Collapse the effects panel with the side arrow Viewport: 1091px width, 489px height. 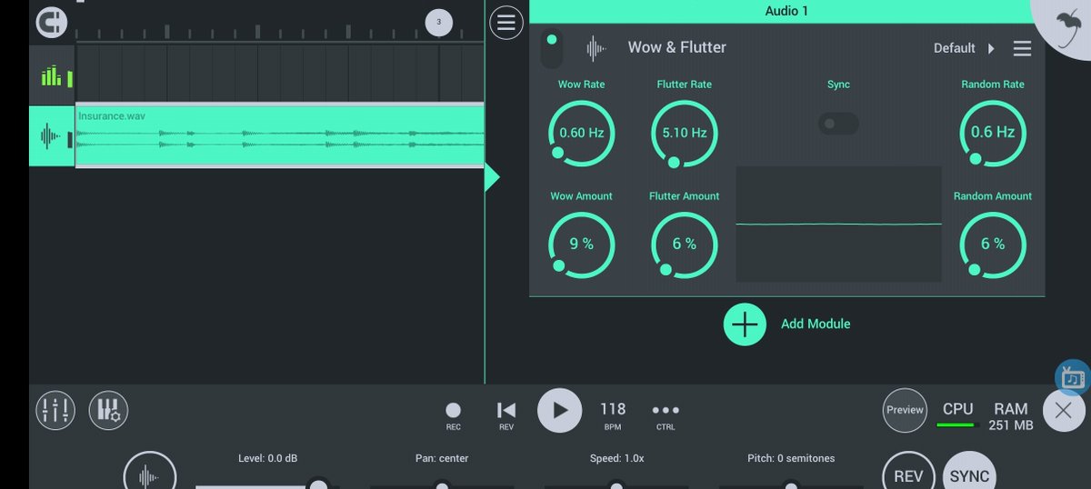coord(493,177)
